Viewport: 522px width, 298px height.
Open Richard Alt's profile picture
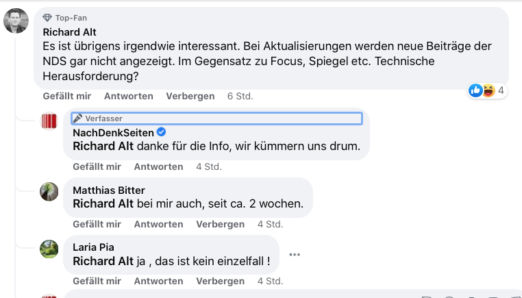[x=16, y=21]
